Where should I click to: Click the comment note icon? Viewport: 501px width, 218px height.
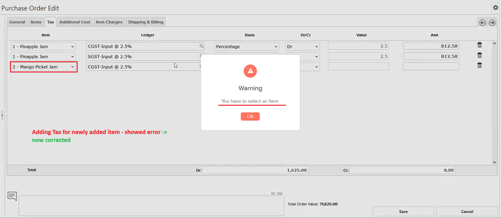pos(12,196)
